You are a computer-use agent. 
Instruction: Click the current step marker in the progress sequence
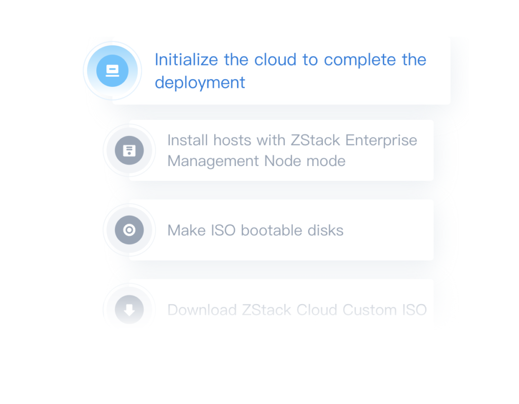pyautogui.click(x=112, y=70)
